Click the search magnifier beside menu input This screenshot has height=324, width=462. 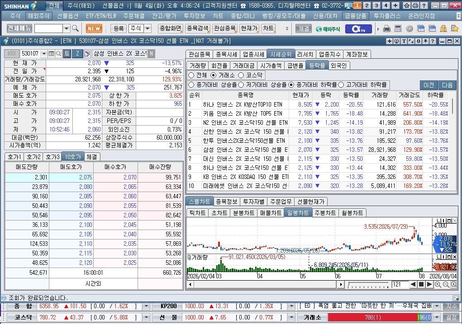pyautogui.click(x=75, y=28)
